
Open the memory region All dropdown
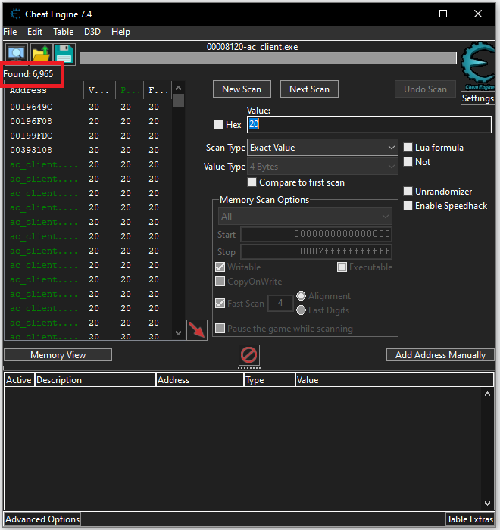click(x=305, y=217)
